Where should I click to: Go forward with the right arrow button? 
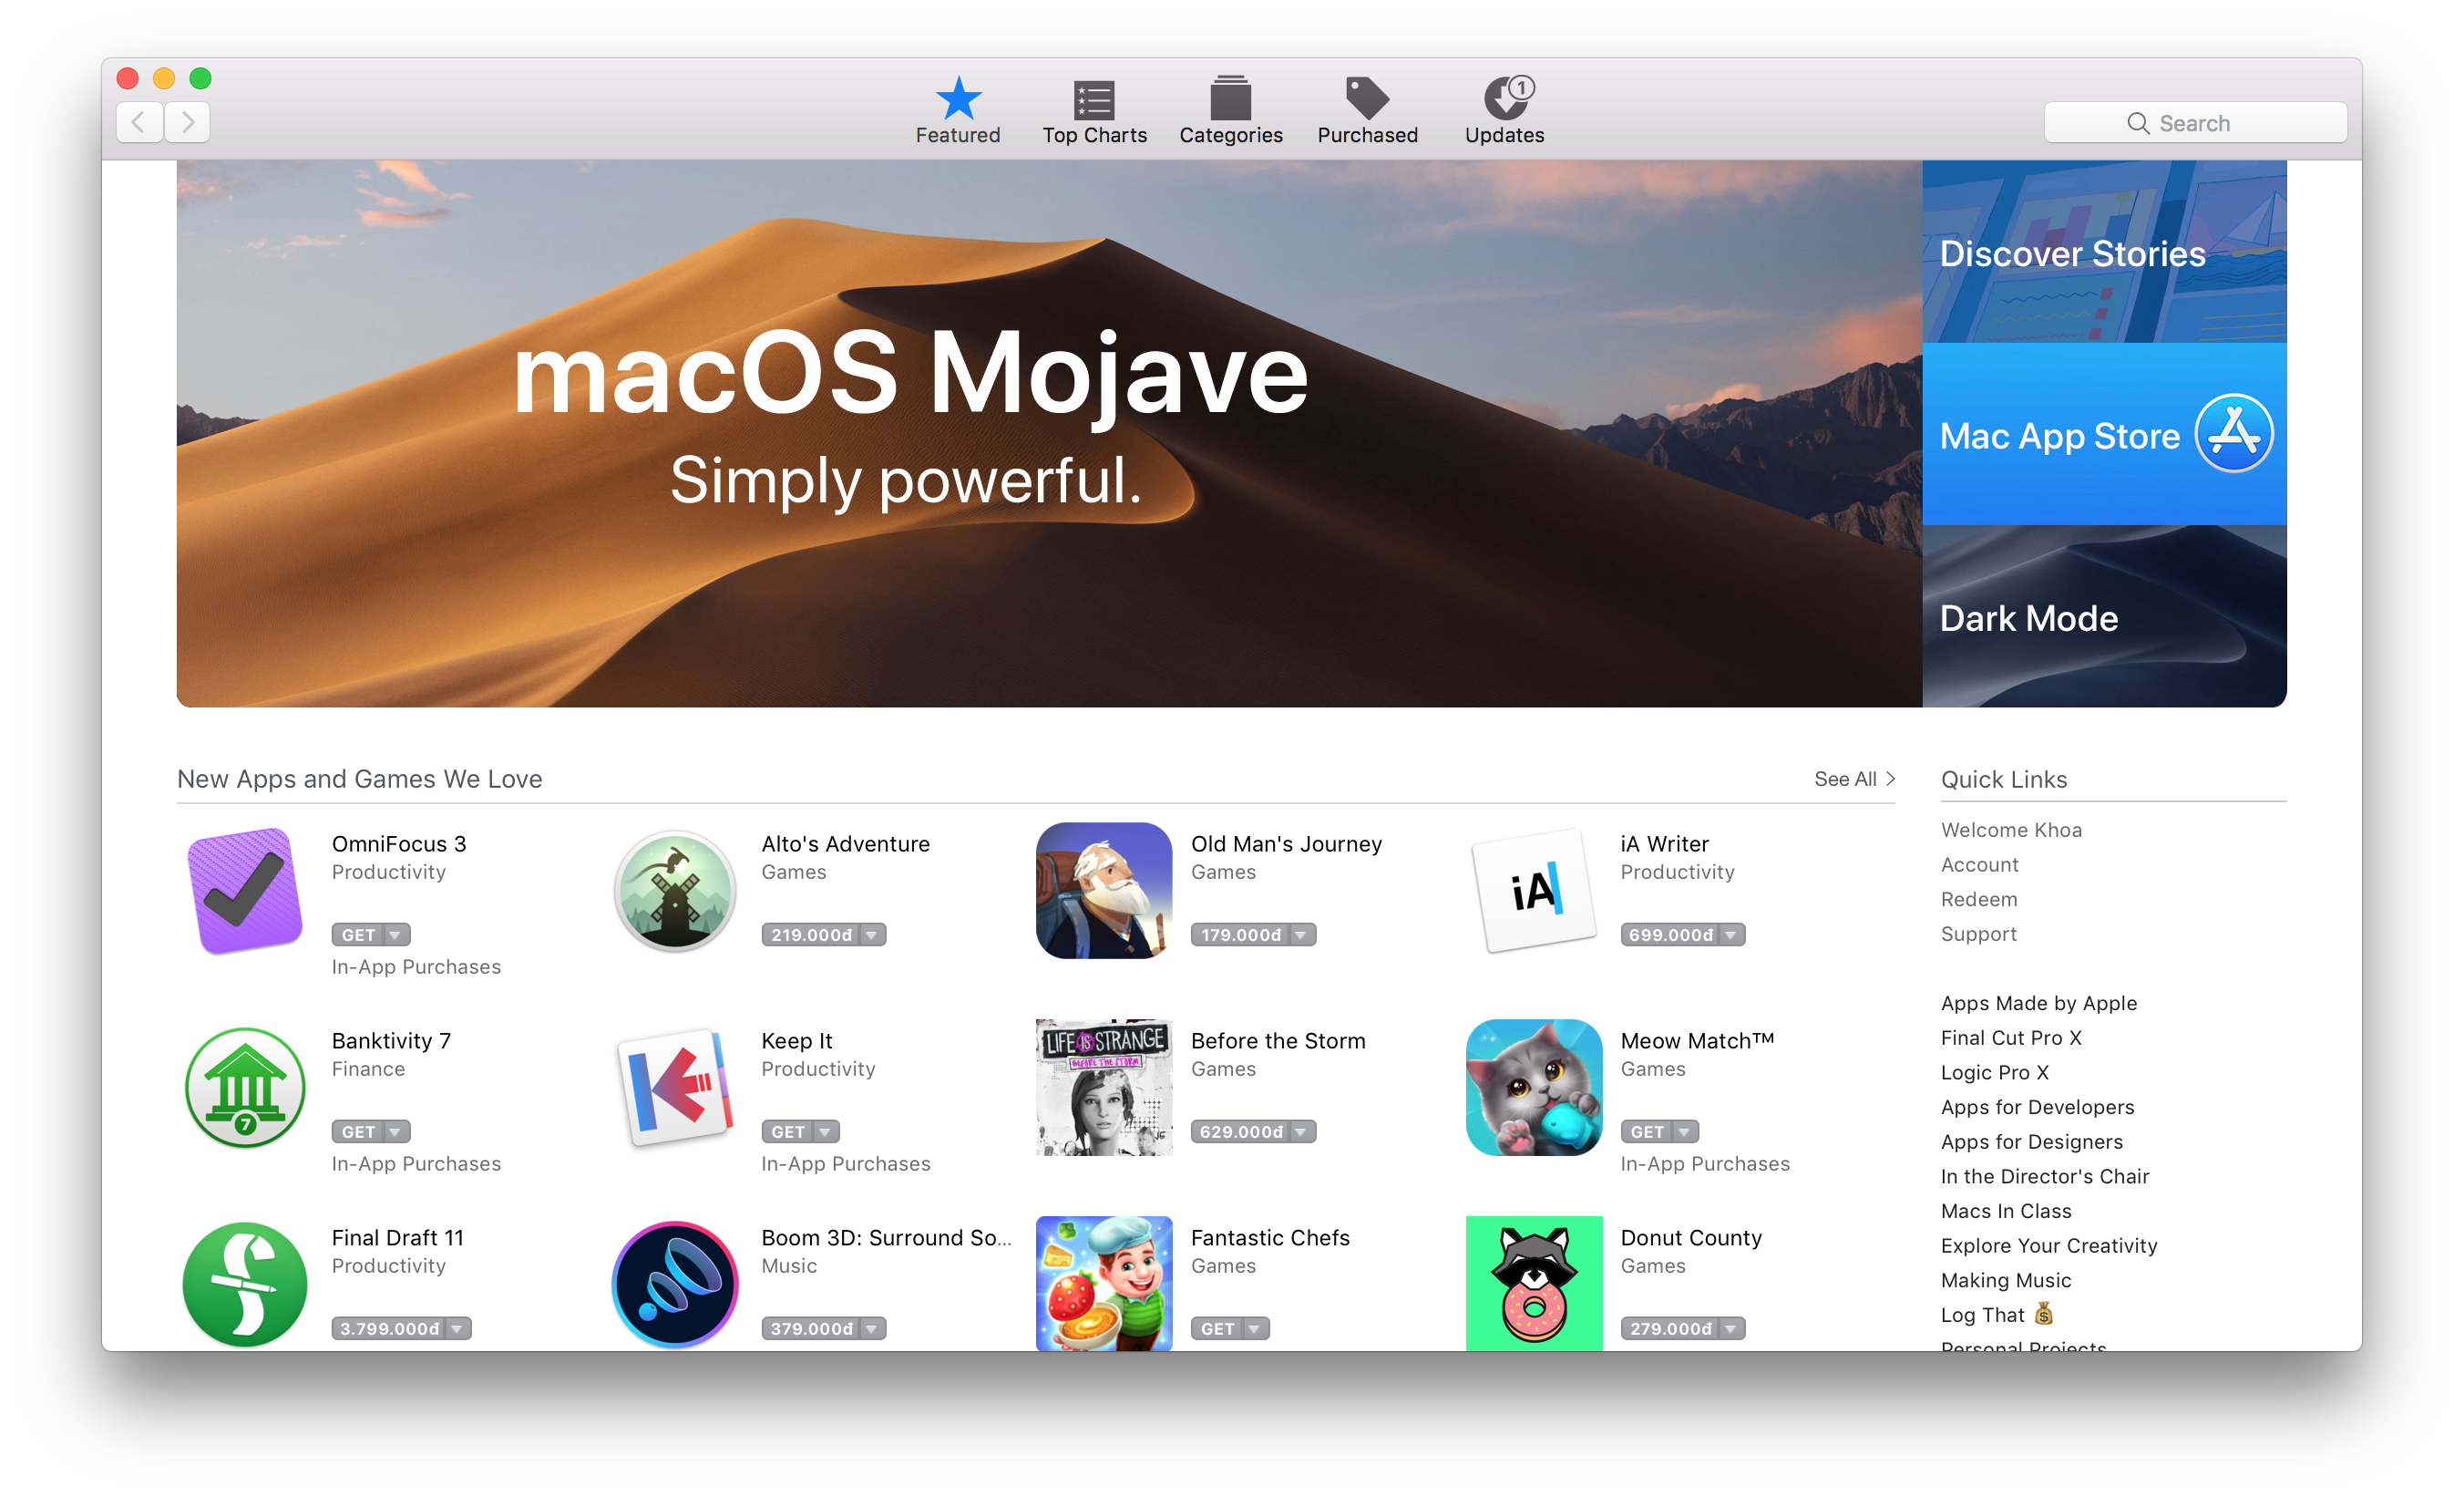pyautogui.click(x=187, y=122)
